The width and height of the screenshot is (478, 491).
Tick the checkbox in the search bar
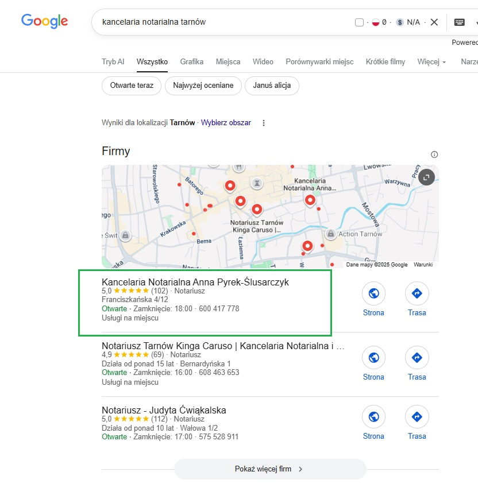coord(359,22)
